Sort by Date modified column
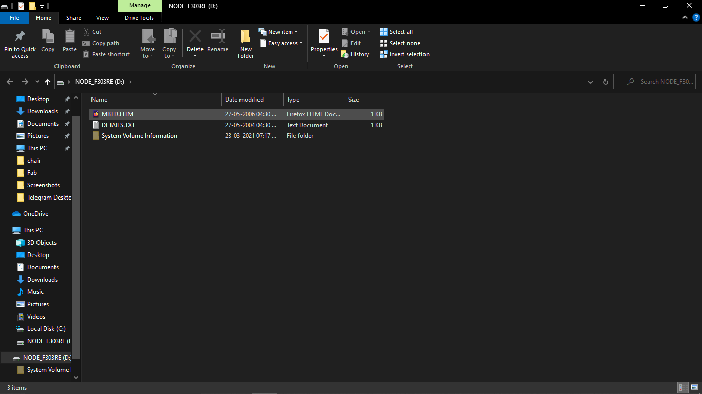 (253, 100)
